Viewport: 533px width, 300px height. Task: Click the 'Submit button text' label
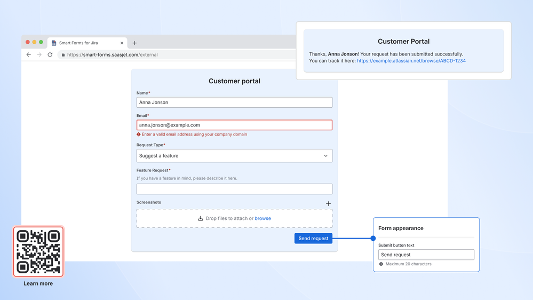pyautogui.click(x=396, y=245)
